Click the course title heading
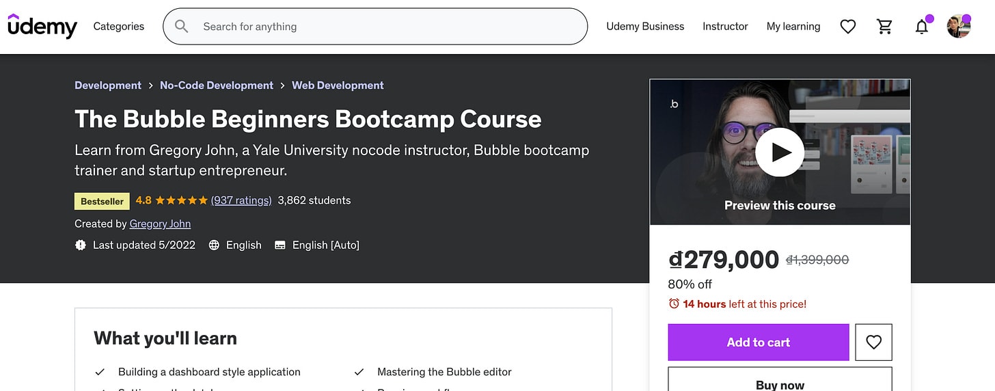Viewport: 995px width, 391px height. click(308, 119)
